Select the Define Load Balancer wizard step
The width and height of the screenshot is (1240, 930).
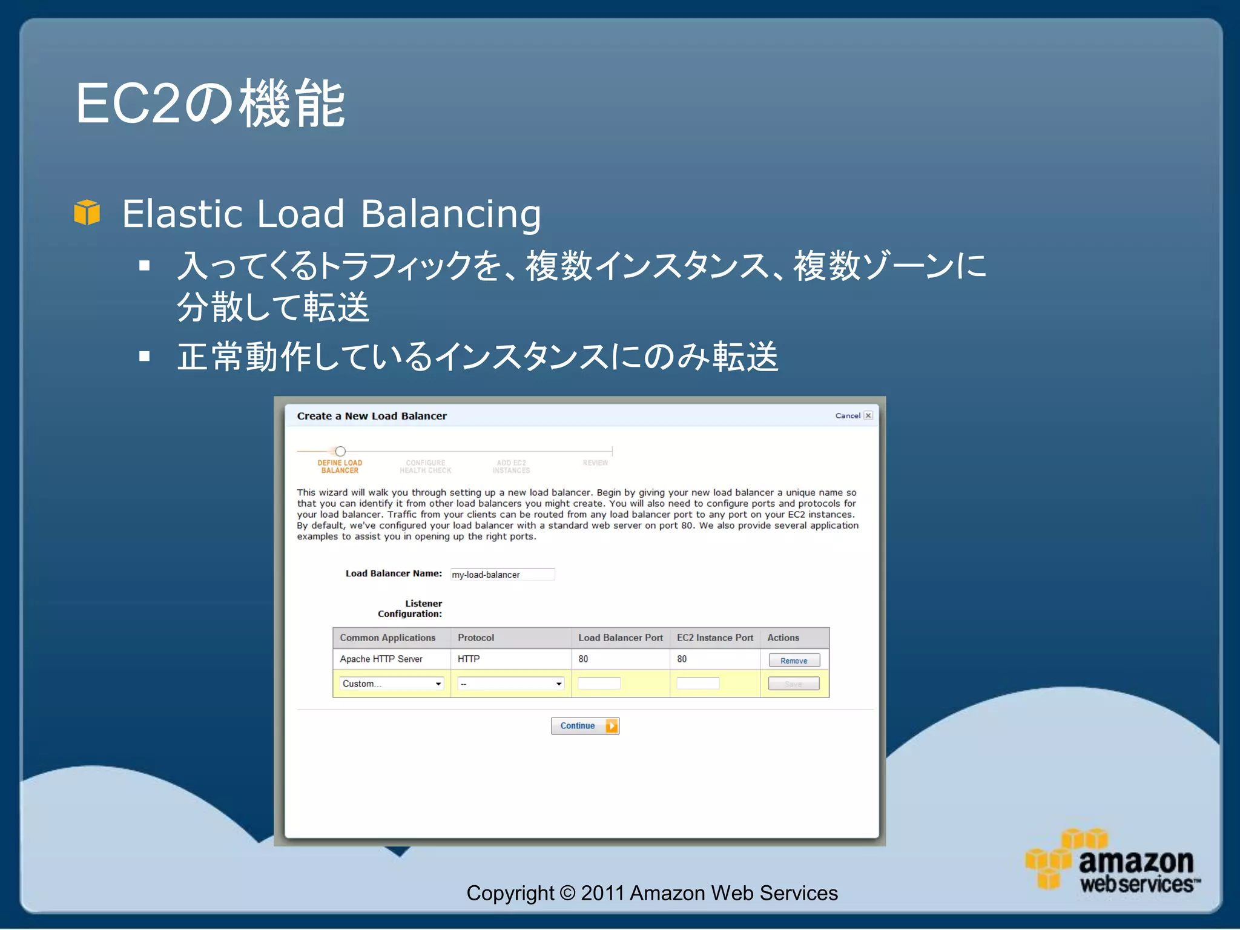tap(340, 467)
